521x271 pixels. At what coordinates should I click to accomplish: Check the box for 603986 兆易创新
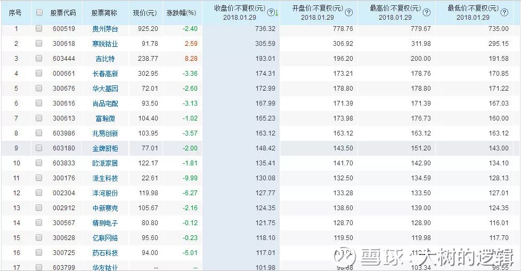pyautogui.click(x=39, y=133)
